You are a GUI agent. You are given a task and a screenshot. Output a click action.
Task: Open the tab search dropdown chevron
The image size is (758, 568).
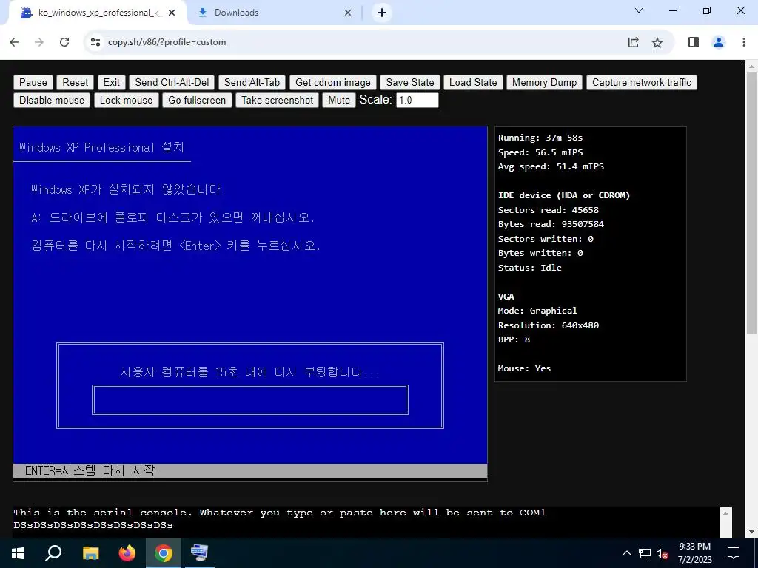tap(639, 10)
